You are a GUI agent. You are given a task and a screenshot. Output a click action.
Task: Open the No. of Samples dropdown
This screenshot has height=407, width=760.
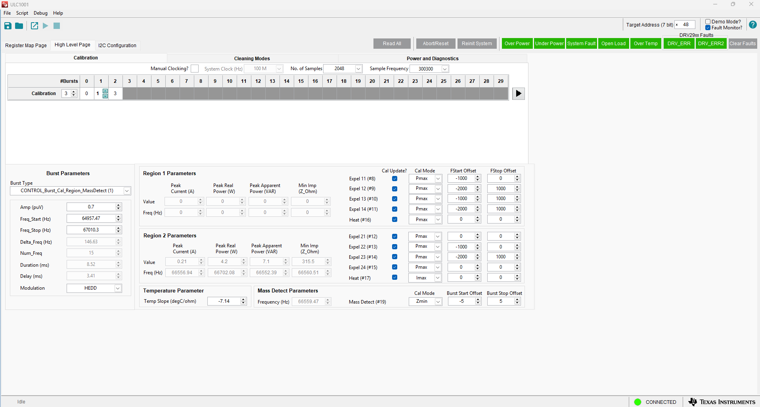coord(358,69)
